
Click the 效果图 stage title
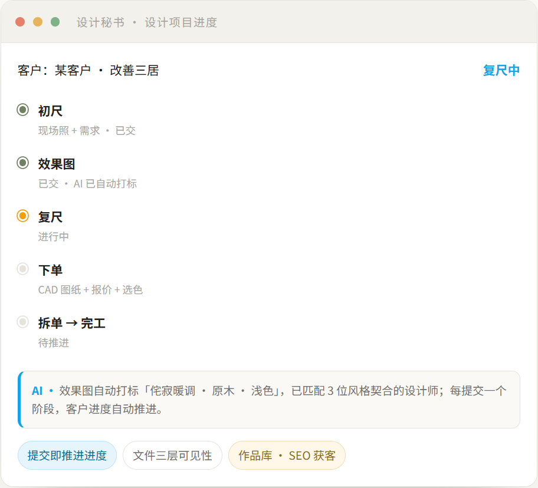coord(57,164)
